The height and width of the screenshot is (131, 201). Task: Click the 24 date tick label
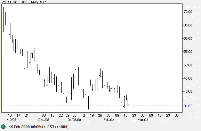(27, 115)
